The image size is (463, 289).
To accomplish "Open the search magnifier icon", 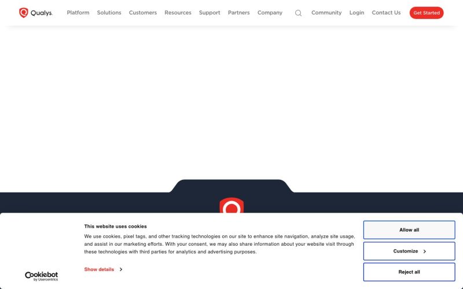I will click(298, 13).
